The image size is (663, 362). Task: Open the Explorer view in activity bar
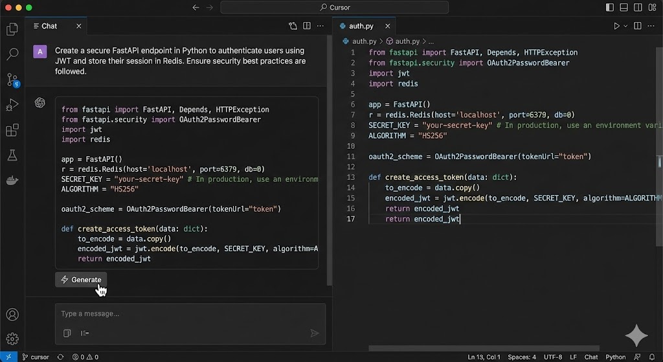(12, 29)
